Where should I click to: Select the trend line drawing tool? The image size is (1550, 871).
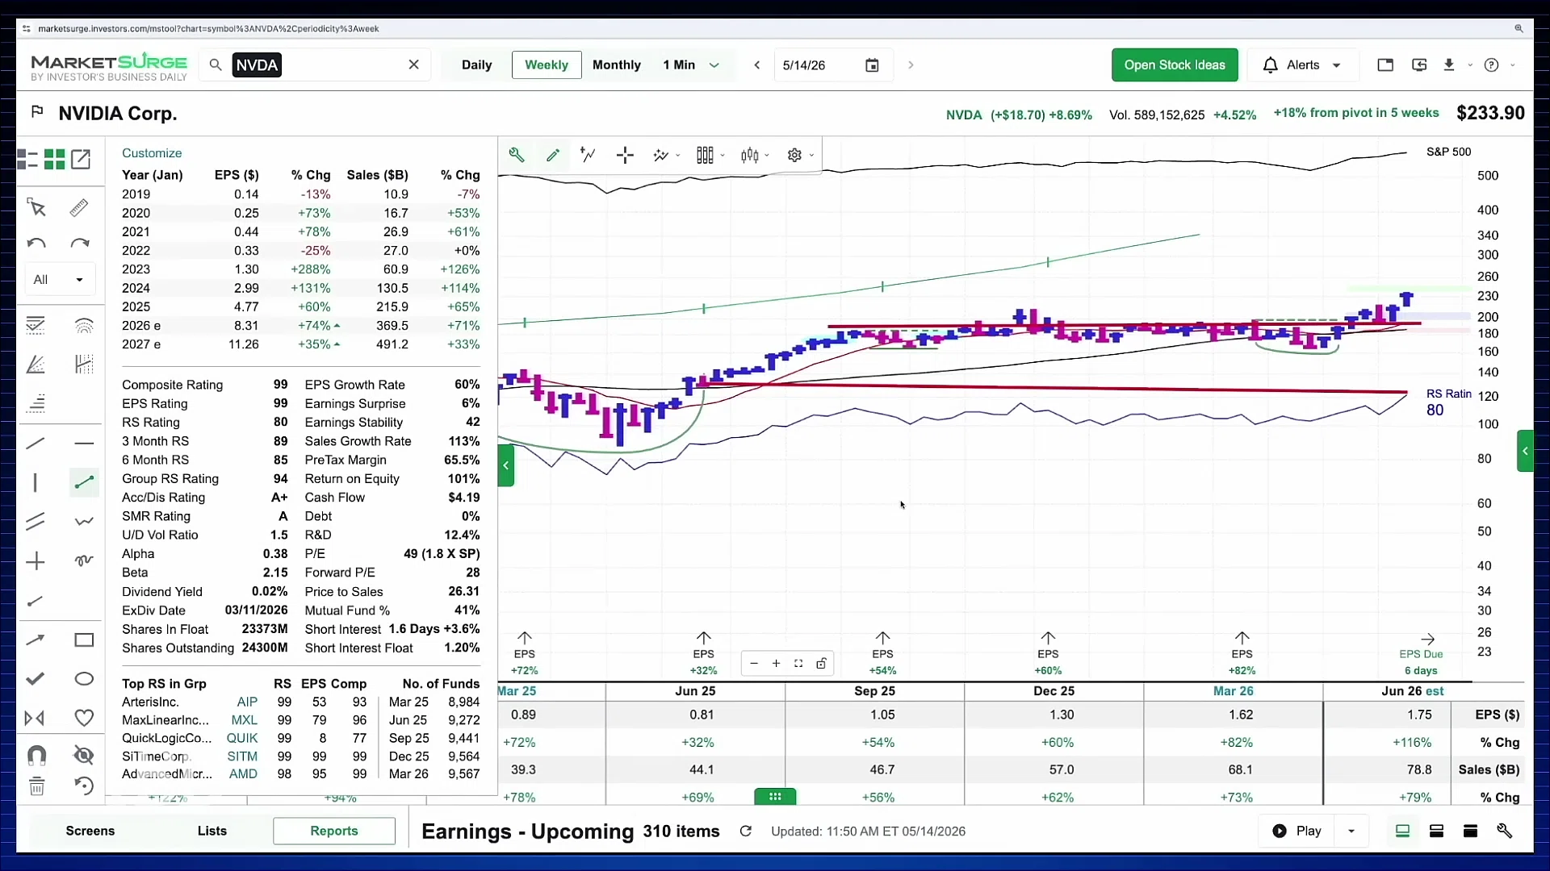click(x=36, y=443)
